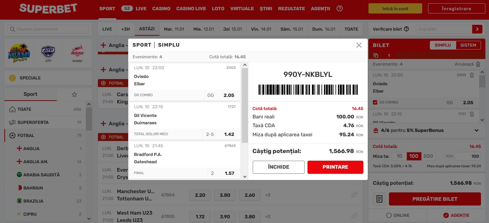Viewport: 489px width, 223px height.
Task: Click the Bahrain flag icon
Action: (19, 188)
